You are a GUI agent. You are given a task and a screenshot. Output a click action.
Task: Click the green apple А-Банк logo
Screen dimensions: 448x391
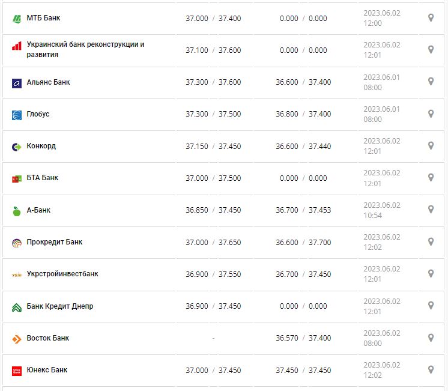tap(17, 211)
